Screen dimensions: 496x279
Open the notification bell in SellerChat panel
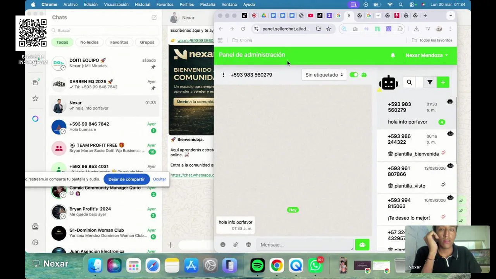tap(393, 55)
